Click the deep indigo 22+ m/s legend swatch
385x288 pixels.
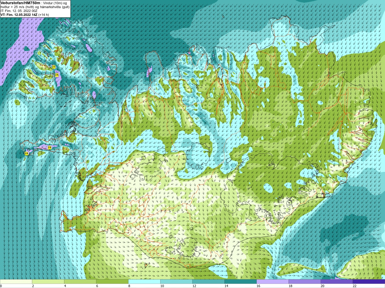click(x=369, y=282)
